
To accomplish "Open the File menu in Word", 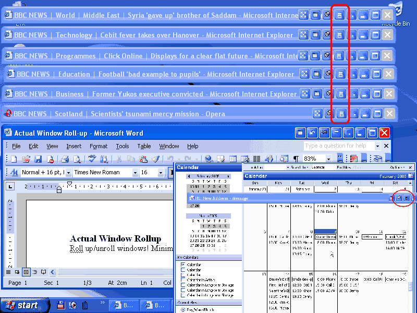I will click(16, 146).
